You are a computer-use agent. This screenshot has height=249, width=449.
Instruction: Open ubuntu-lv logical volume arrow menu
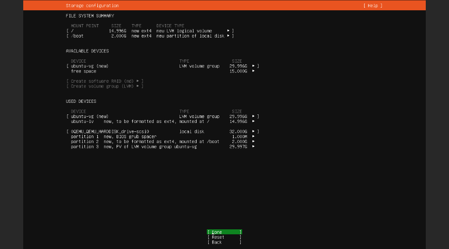click(x=253, y=121)
